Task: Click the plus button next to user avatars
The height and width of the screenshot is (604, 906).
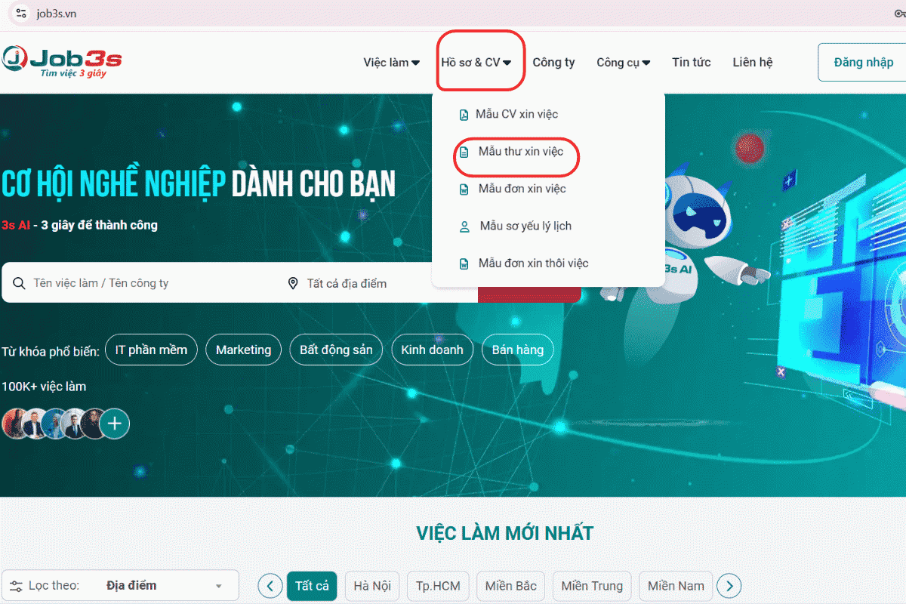Action: click(114, 424)
